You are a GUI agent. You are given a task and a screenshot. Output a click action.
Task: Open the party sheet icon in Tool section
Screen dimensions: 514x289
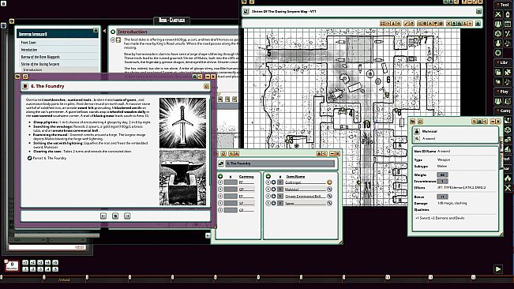click(x=498, y=24)
